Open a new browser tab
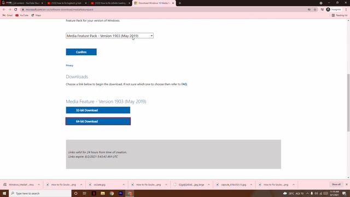Screen dimensions: 350x197 click(180, 3)
